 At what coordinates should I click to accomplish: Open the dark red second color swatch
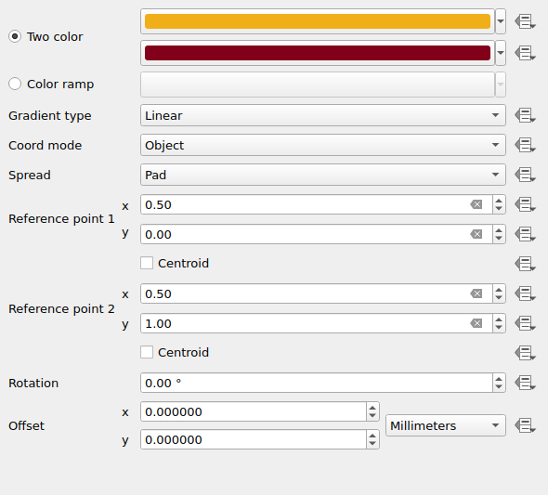pos(318,53)
